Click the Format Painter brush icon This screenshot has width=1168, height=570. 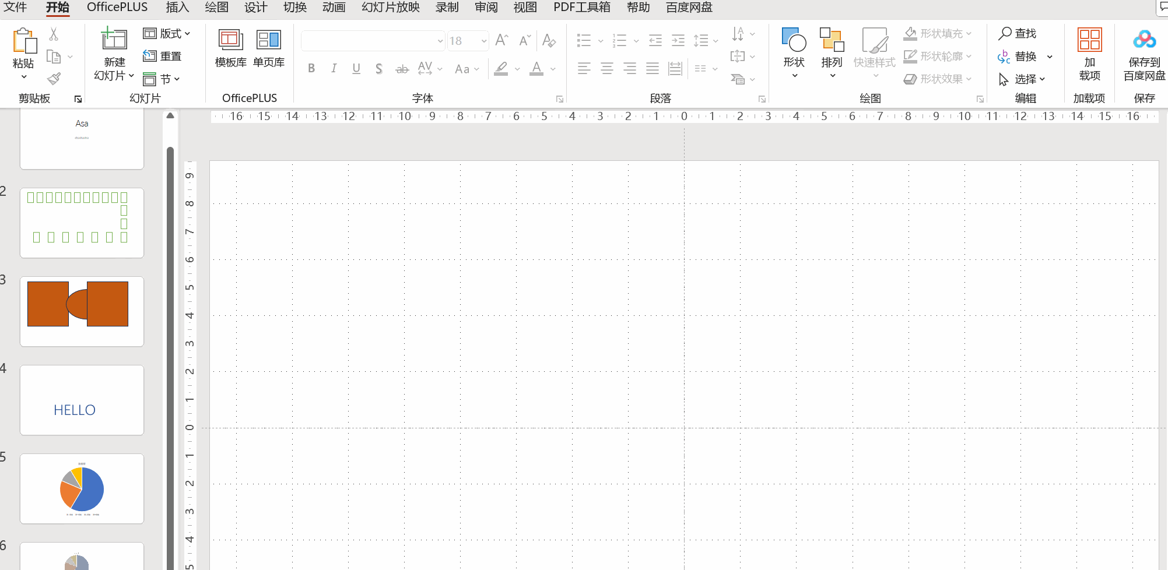[54, 79]
